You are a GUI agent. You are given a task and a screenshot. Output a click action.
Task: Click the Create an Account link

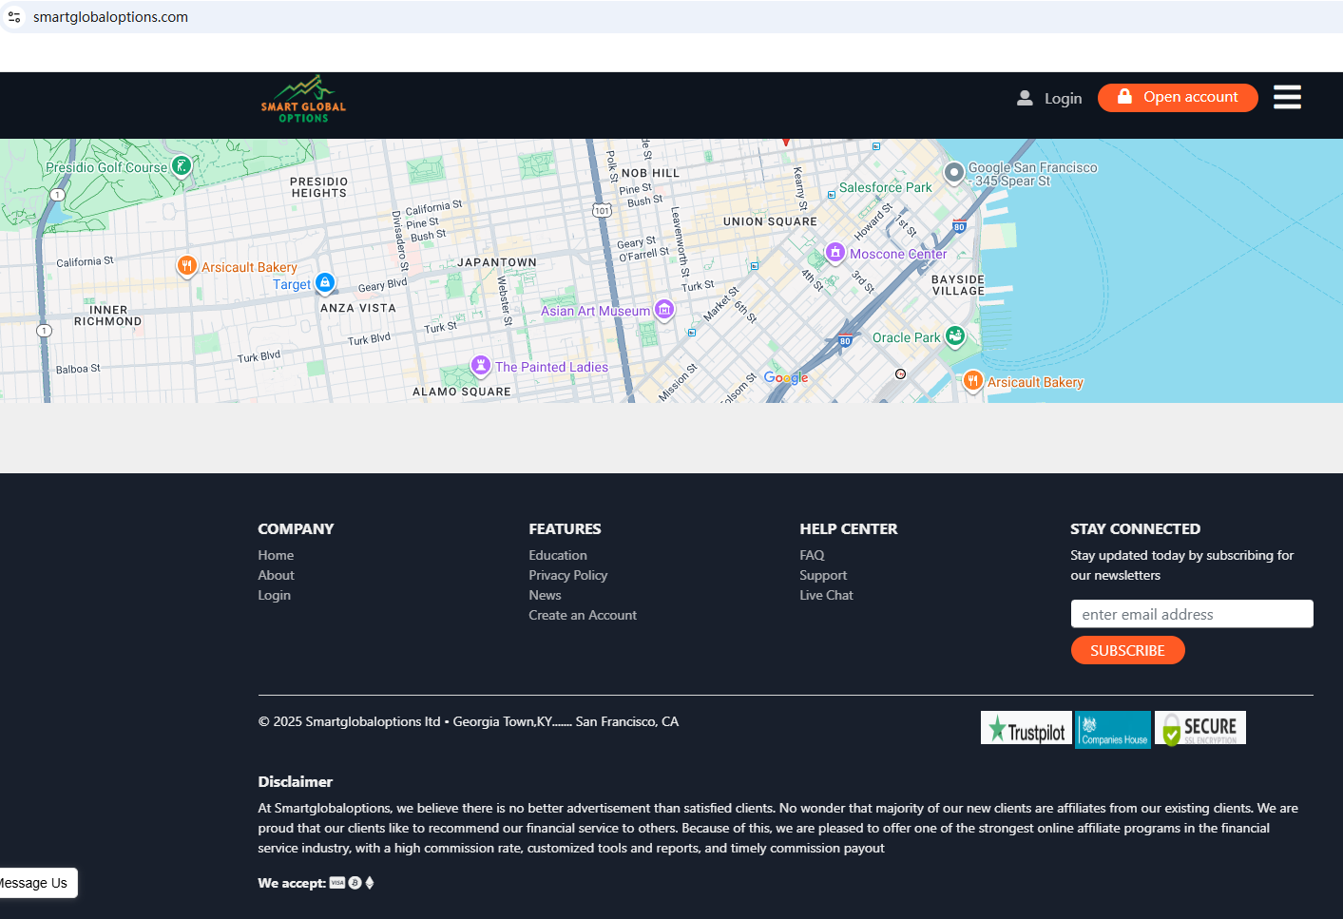(583, 615)
